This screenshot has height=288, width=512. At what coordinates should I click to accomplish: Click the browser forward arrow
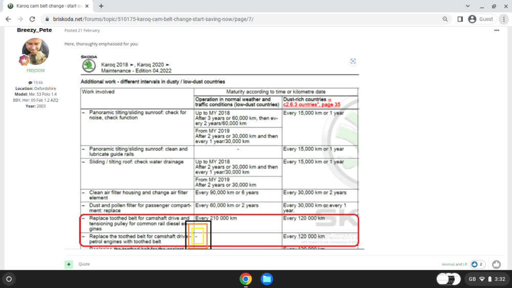[x=20, y=19]
